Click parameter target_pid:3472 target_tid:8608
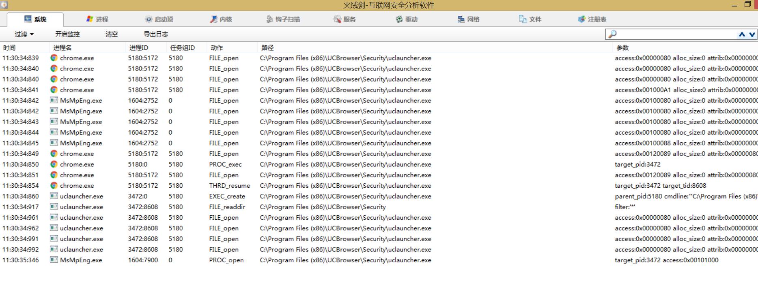758x285 pixels. coord(660,185)
